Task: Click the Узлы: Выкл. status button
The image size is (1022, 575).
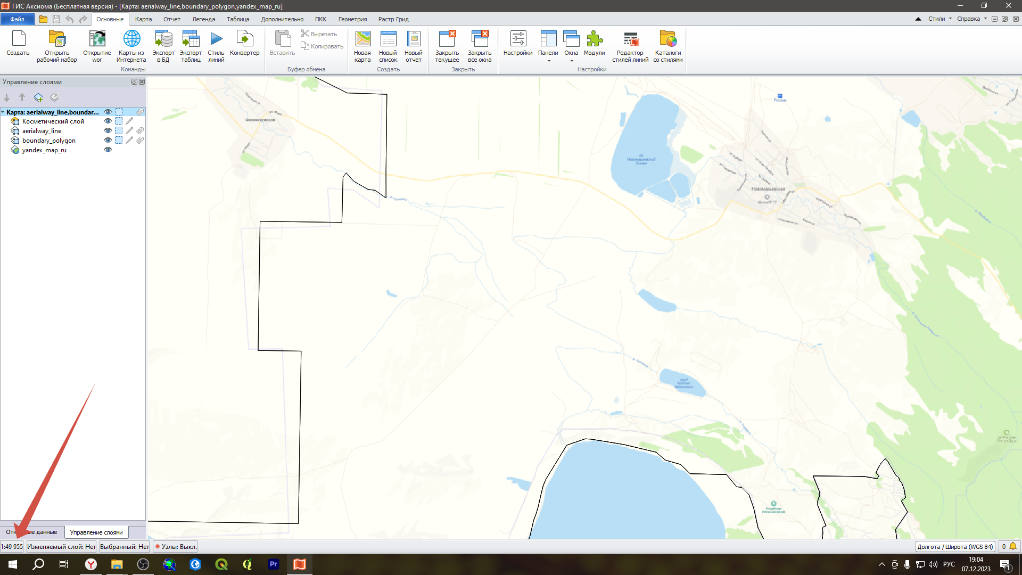Action: tap(176, 547)
